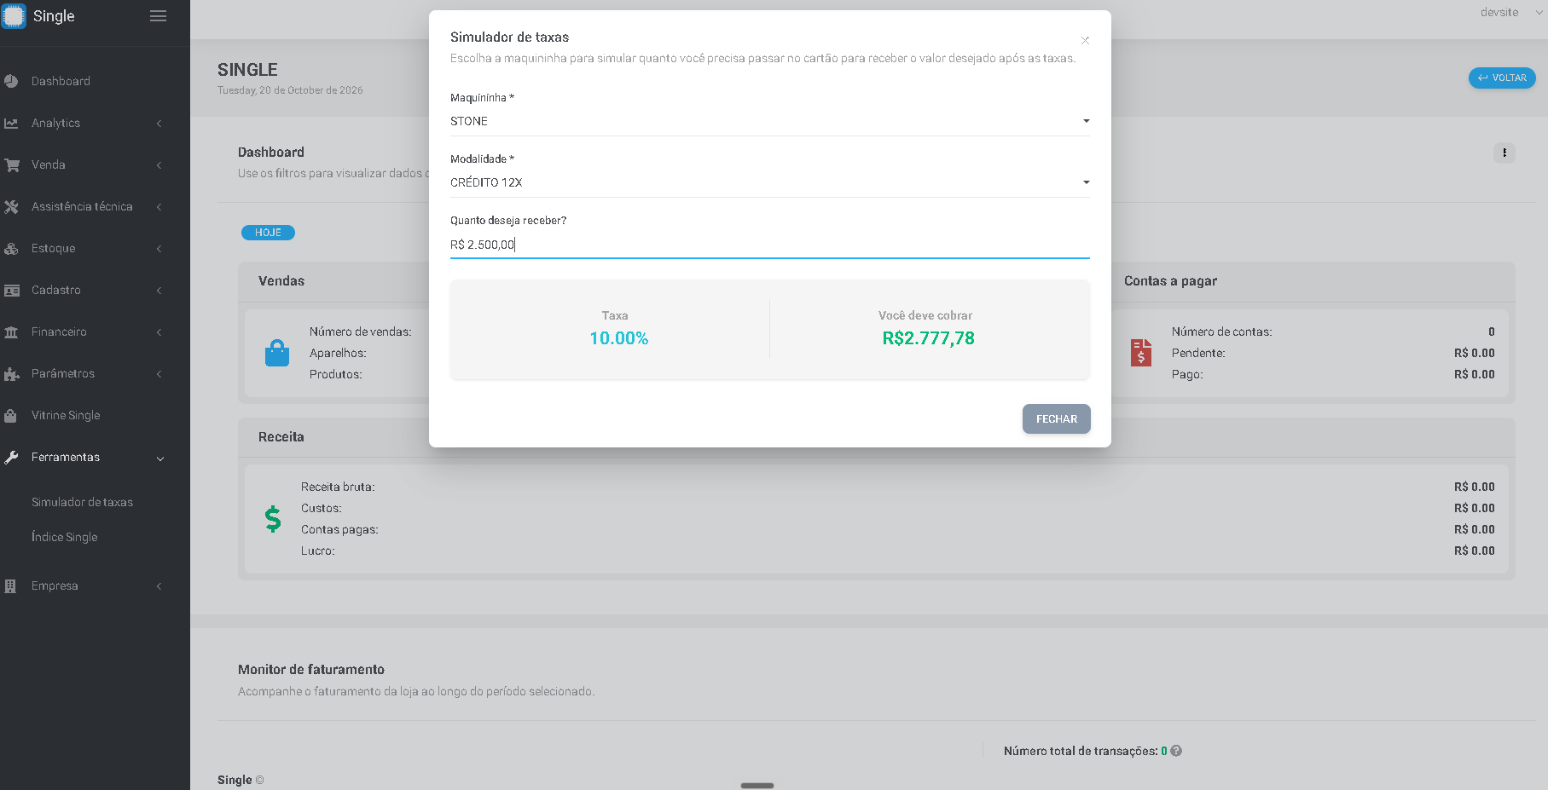
Task: Open the Maquininha STONE dropdown
Action: pyautogui.click(x=769, y=121)
